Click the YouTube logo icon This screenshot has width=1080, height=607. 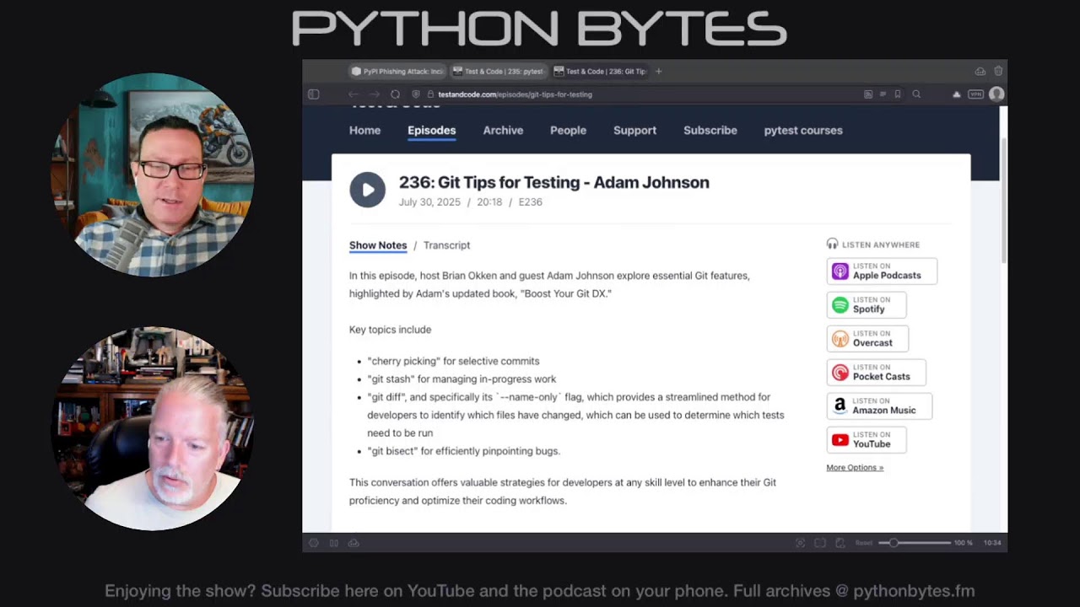coord(840,439)
